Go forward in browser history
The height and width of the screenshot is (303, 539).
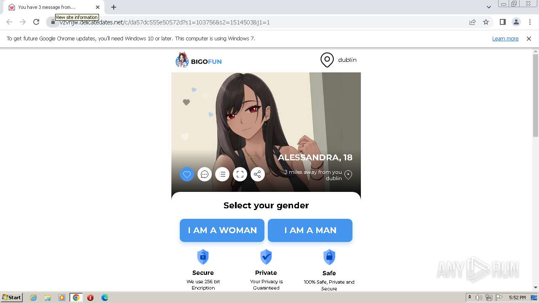click(23, 22)
